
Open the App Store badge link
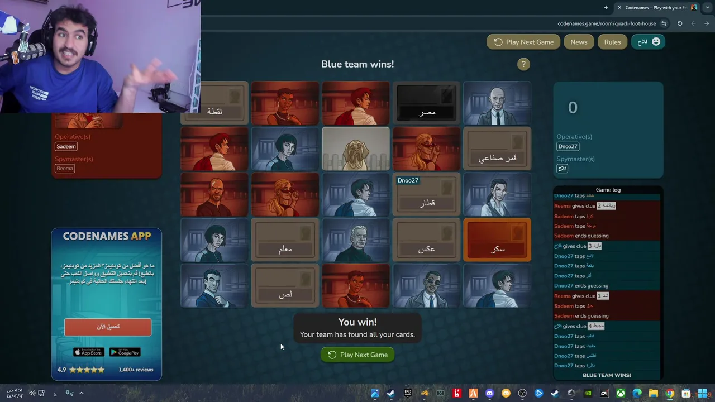pyautogui.click(x=89, y=352)
